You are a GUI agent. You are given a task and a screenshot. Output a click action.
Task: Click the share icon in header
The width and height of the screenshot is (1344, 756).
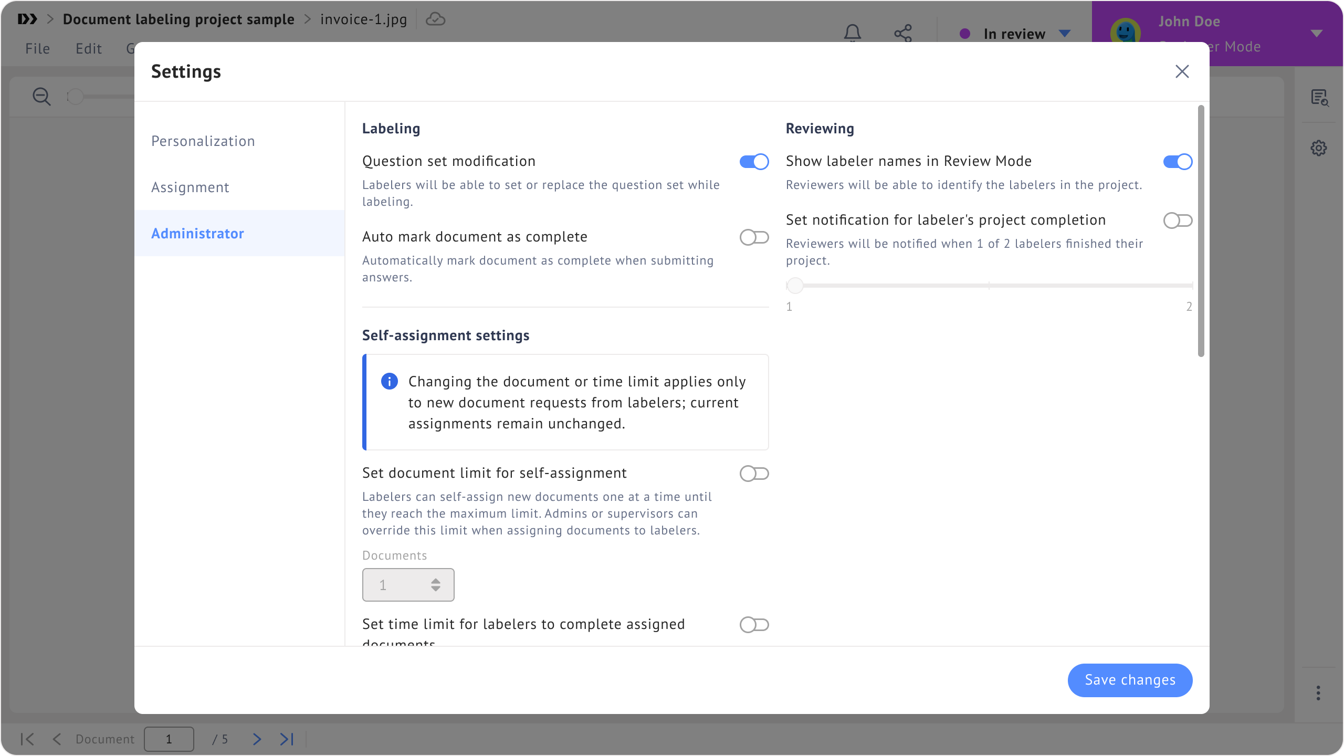tap(903, 34)
